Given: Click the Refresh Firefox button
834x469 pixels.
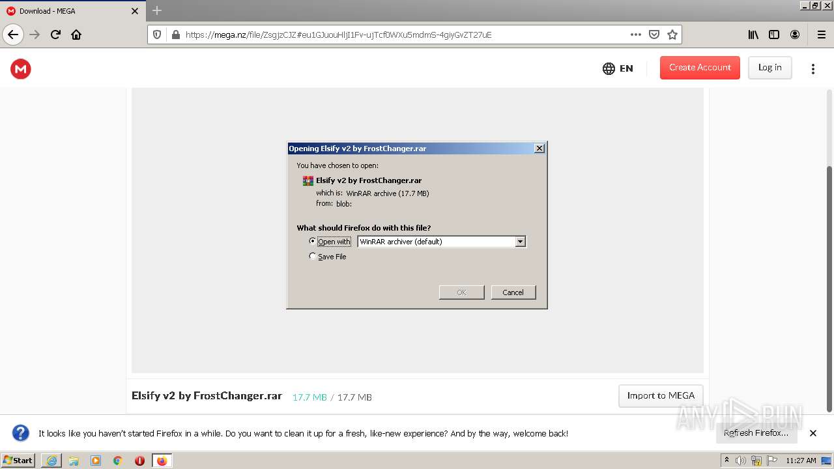Looking at the screenshot, I should tap(756, 433).
